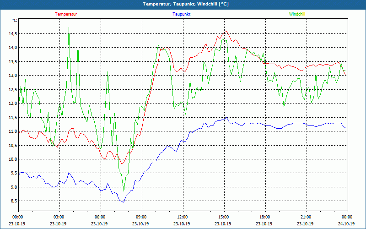Click the 12,5 y-axis value
Screen dimensions: 366x229
[13, 89]
